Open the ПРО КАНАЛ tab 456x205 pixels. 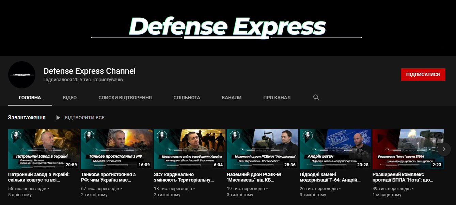click(277, 98)
